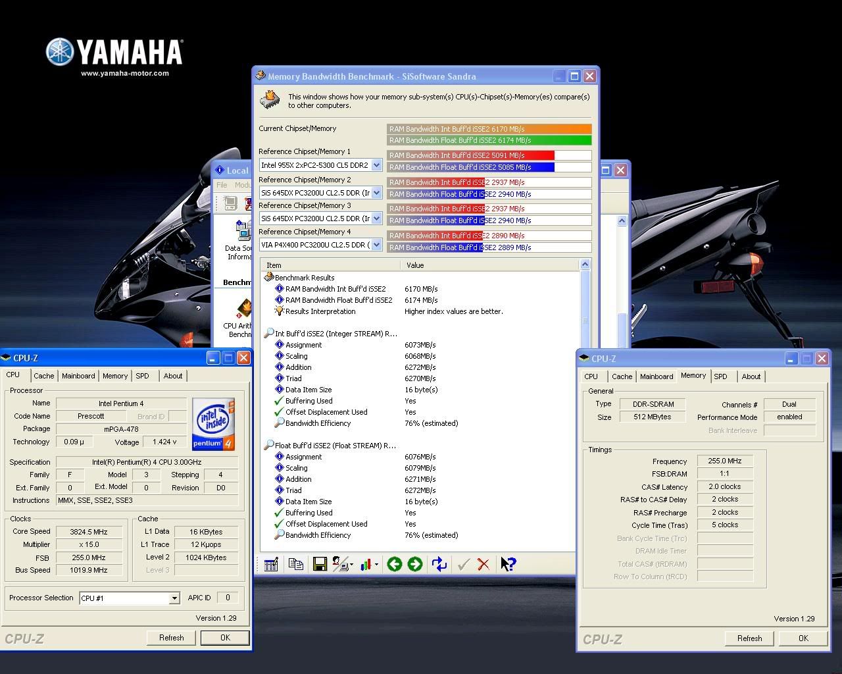
Task: Click the orange current RAM Bandwidth Int bar
Action: click(x=489, y=129)
